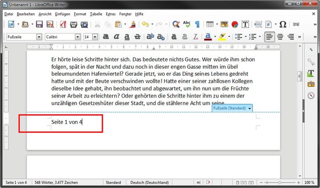Expand Fußzeile (Standard) footer menu
320x188 pixels.
250,108
